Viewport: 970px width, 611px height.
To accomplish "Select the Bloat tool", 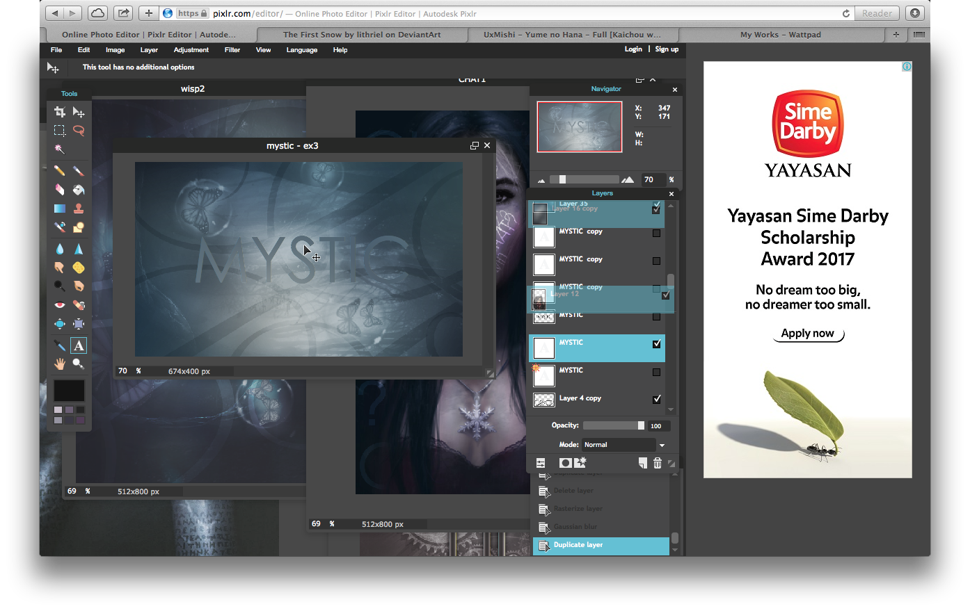I will [x=60, y=324].
